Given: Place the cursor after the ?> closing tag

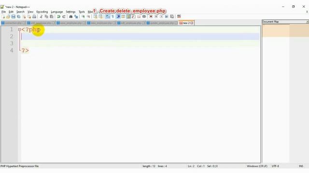Looking at the screenshot, I should [x=29, y=50].
